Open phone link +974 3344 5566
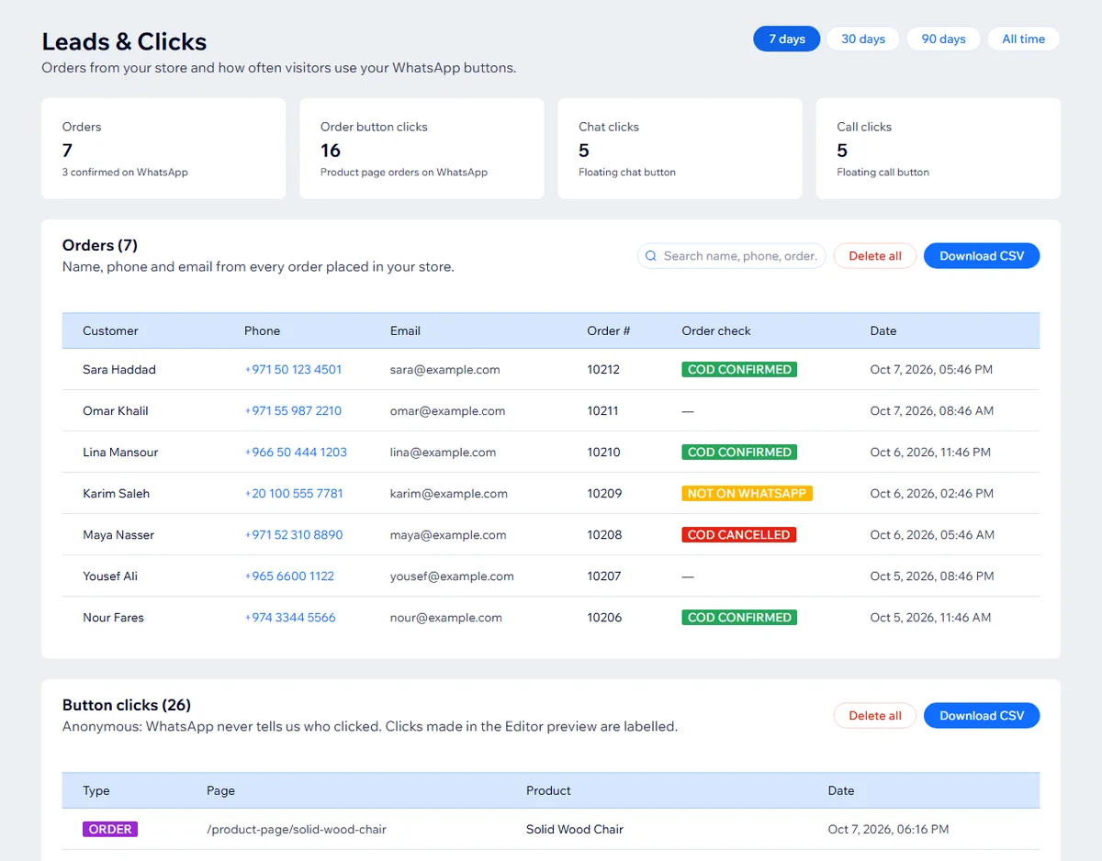The height and width of the screenshot is (861, 1102). click(x=290, y=618)
